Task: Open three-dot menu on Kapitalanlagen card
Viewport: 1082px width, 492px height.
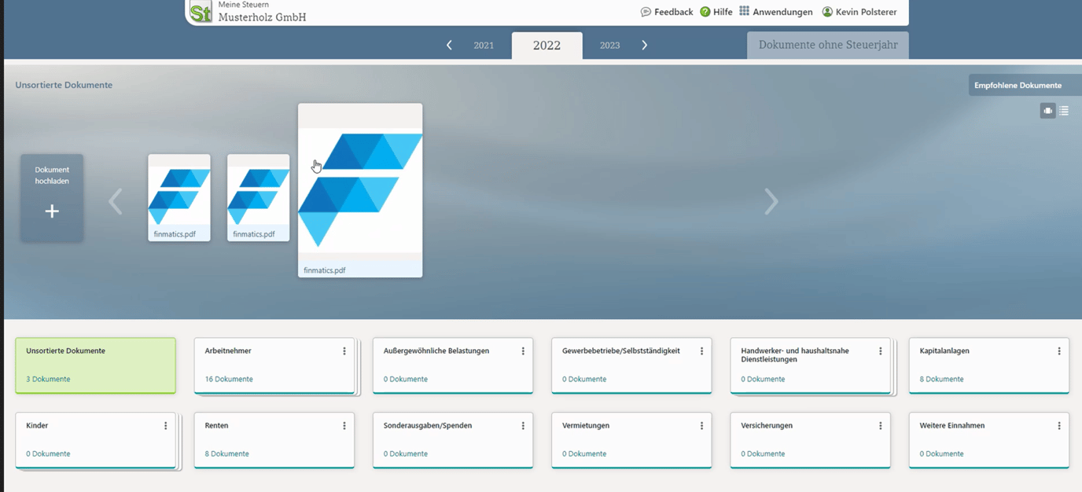Action: [1059, 351]
